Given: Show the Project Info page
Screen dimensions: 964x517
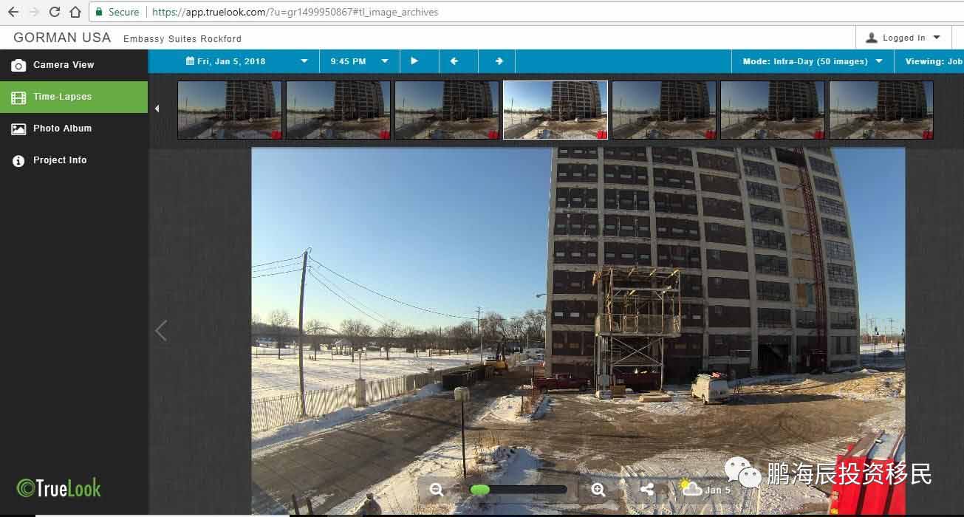Looking at the screenshot, I should tap(74, 160).
